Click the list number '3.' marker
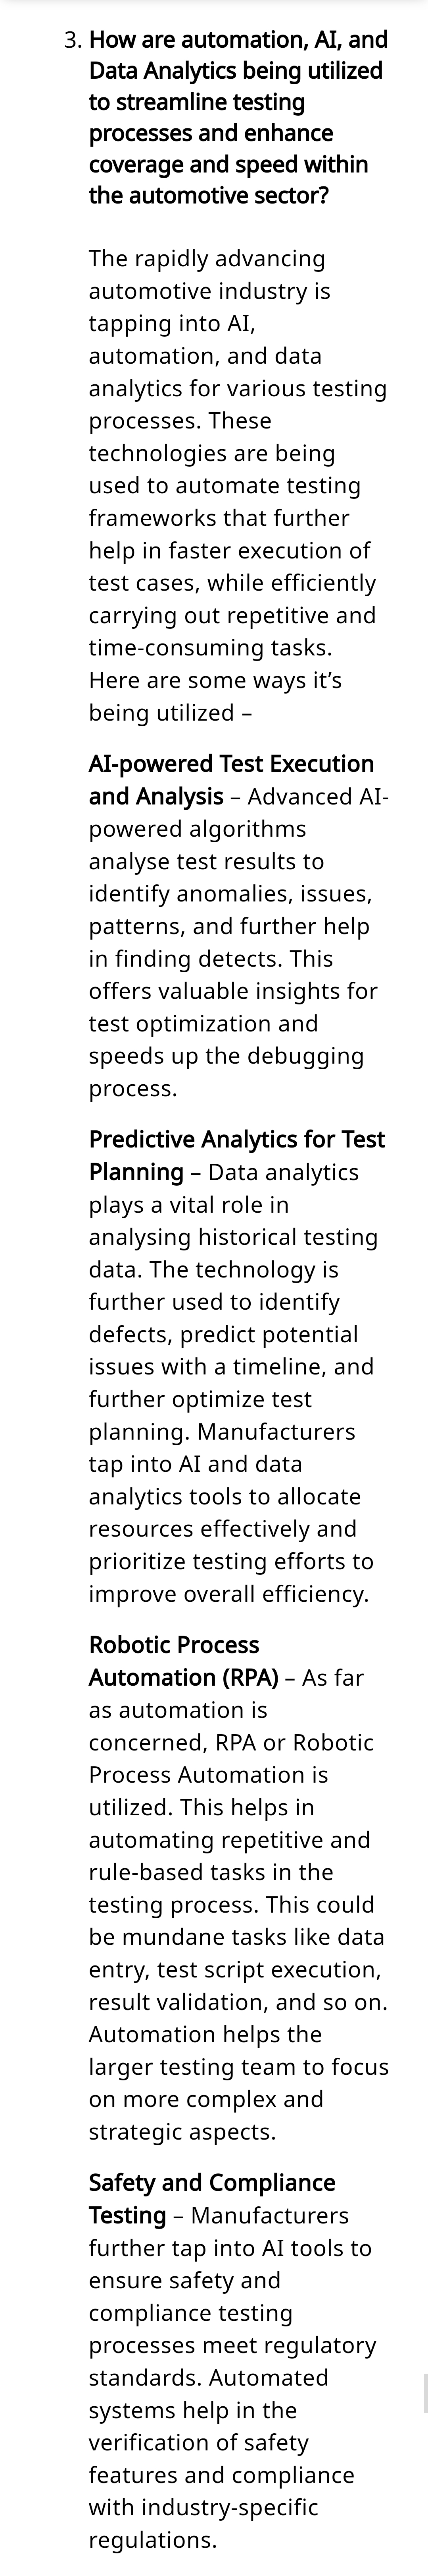Viewport: 428px width, 2576px height. pyautogui.click(x=73, y=40)
